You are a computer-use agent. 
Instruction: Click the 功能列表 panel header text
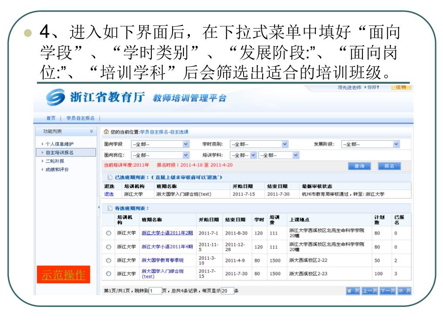coord(52,131)
